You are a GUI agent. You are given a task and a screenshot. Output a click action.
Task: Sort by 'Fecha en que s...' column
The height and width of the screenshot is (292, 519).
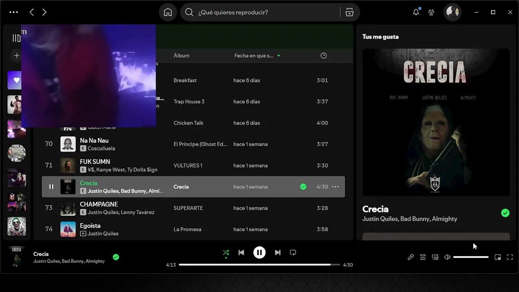(257, 56)
